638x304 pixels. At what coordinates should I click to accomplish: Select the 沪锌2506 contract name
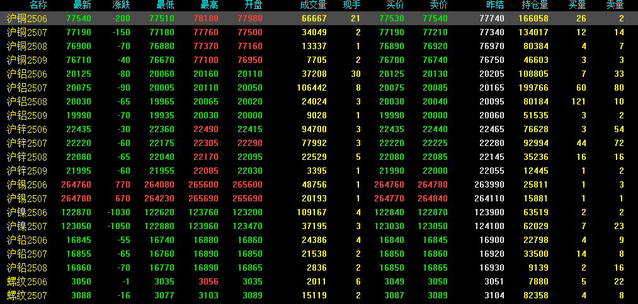(x=27, y=129)
